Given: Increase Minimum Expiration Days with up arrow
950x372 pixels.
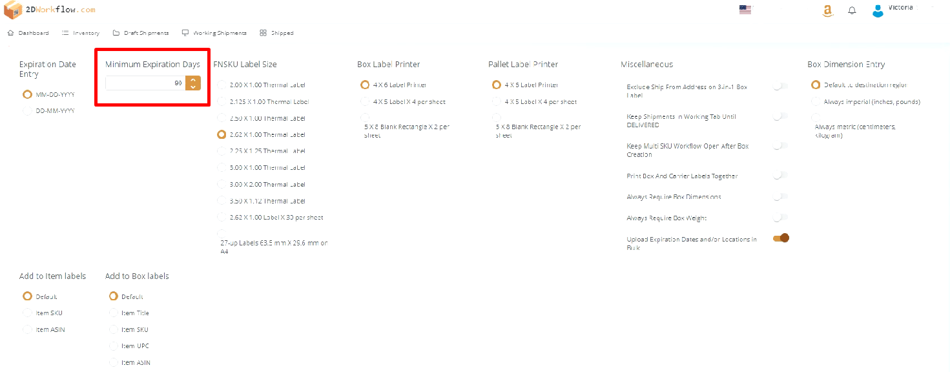Looking at the screenshot, I should 193,80.
